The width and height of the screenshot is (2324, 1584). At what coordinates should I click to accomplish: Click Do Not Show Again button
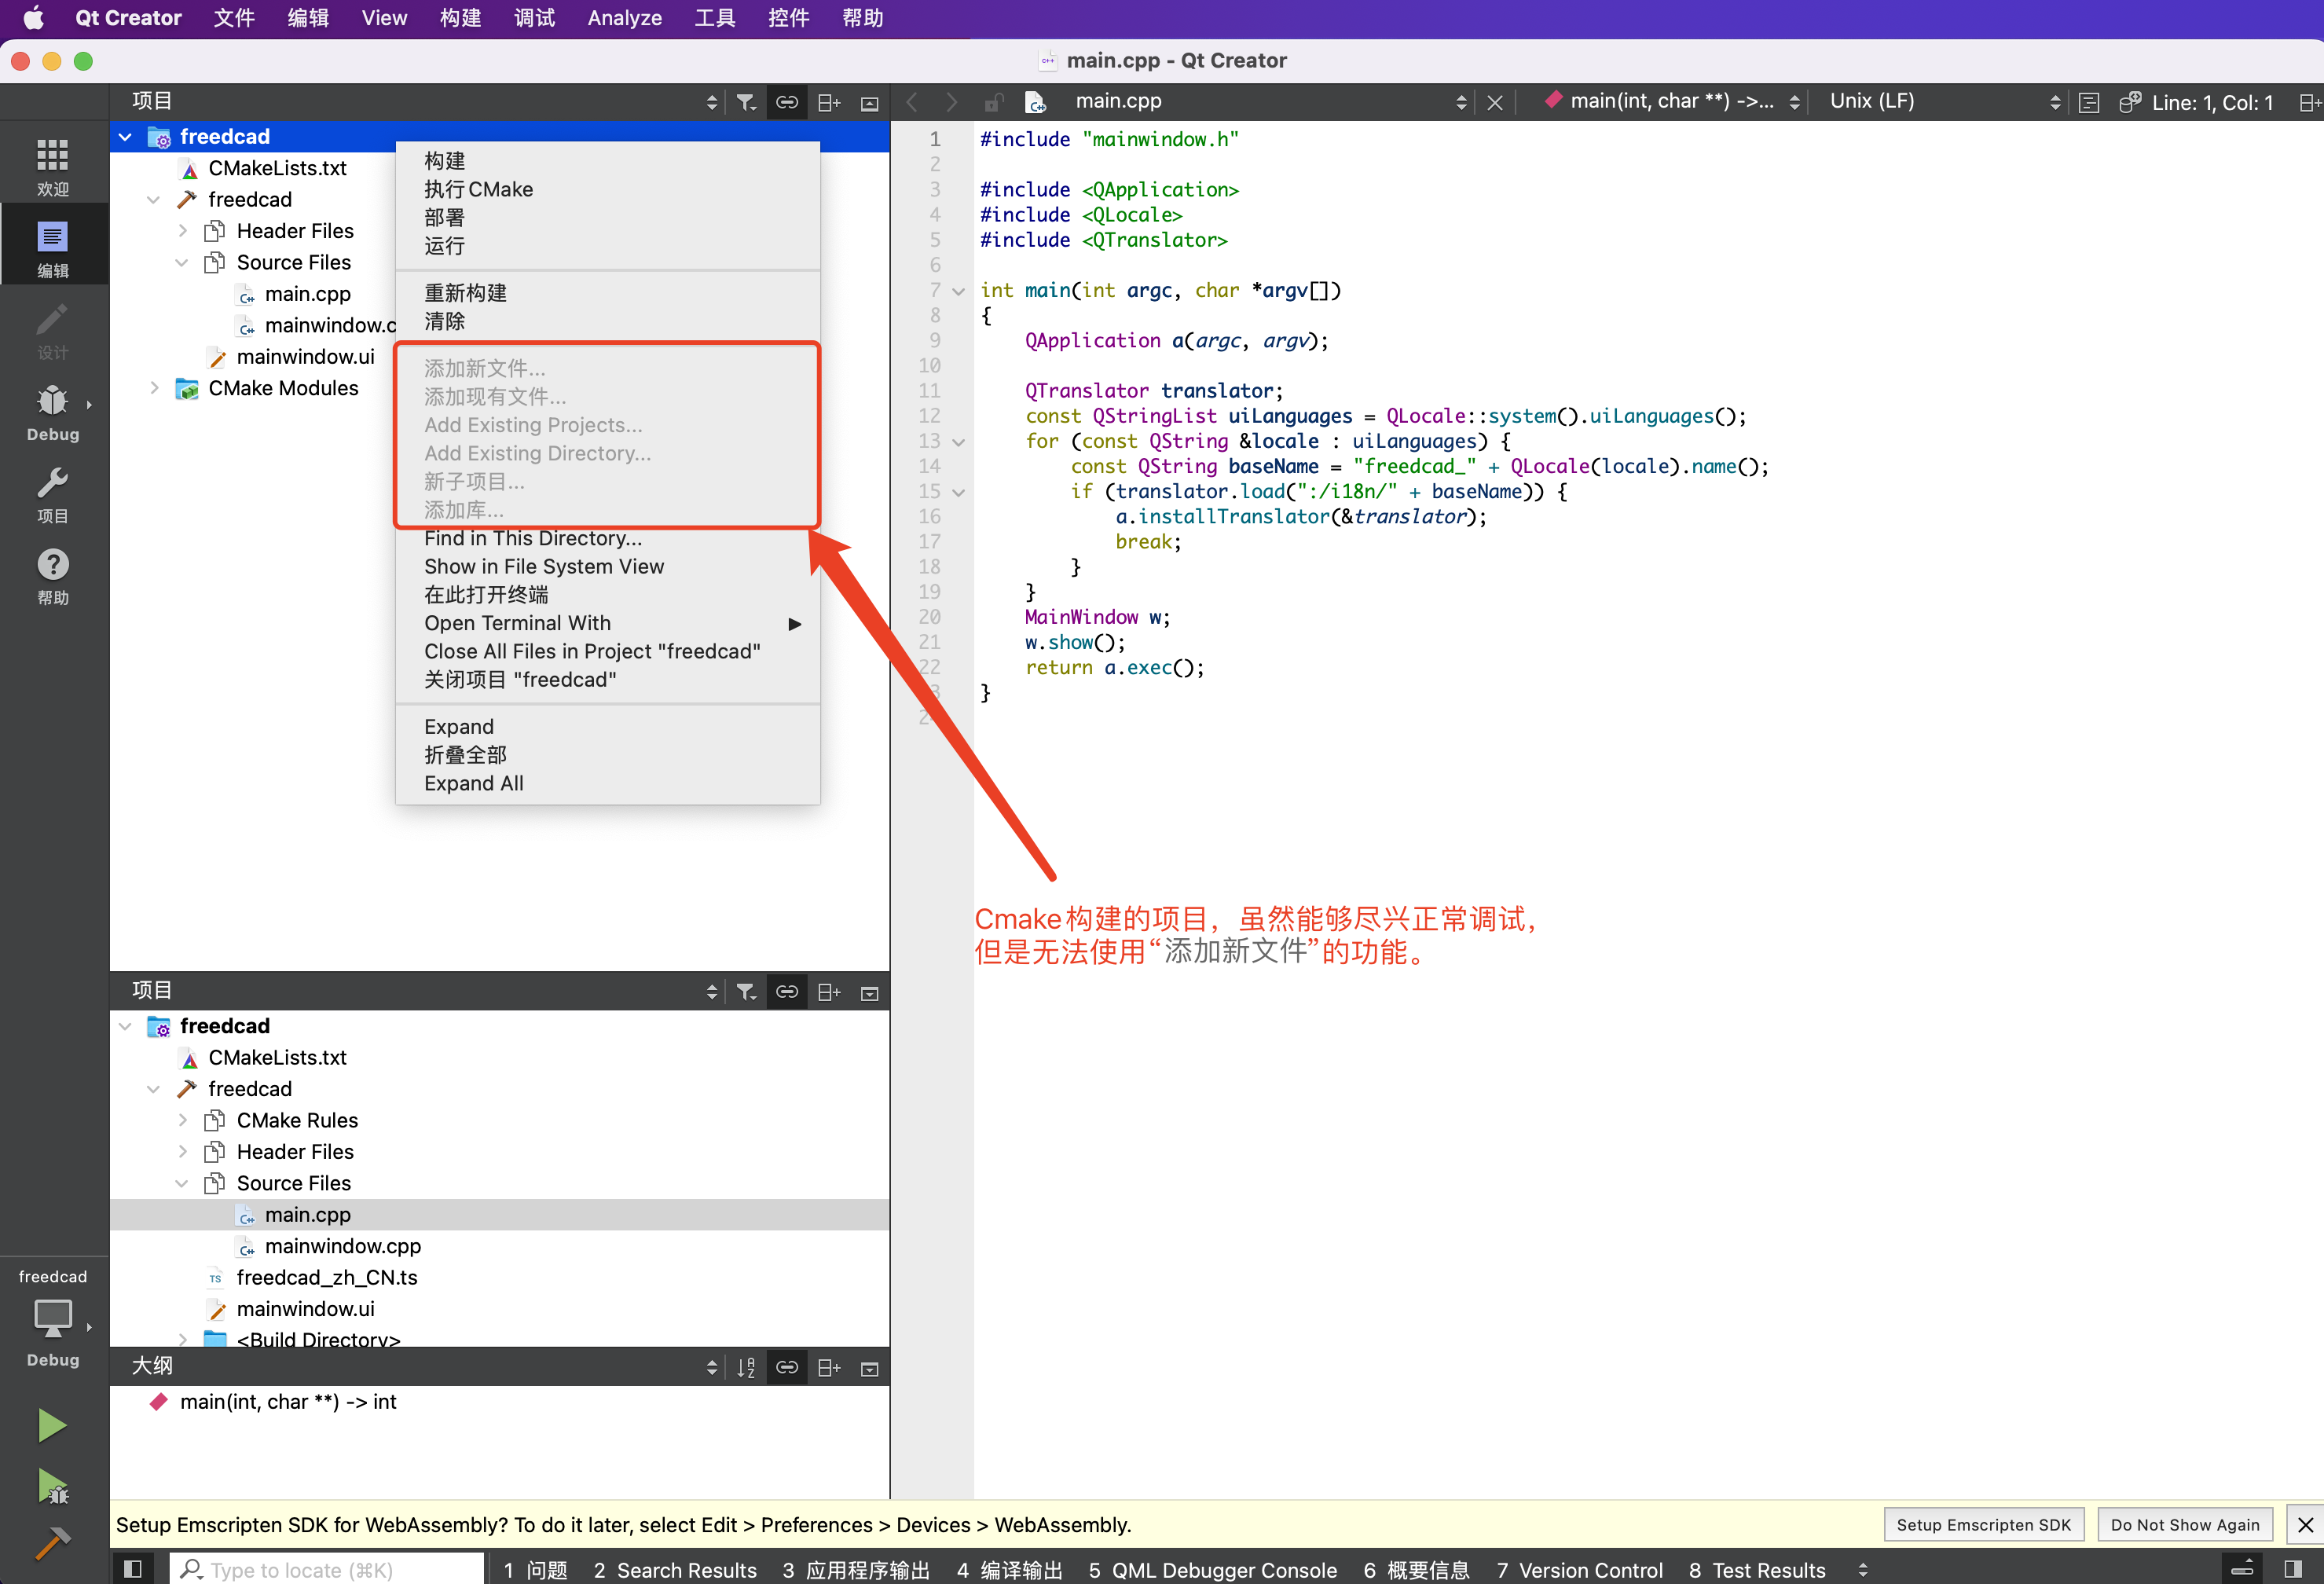[x=2184, y=1524]
